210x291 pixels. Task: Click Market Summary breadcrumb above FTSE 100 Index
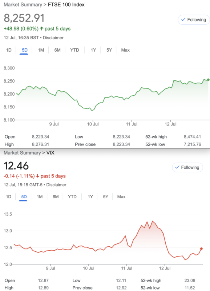23,5
